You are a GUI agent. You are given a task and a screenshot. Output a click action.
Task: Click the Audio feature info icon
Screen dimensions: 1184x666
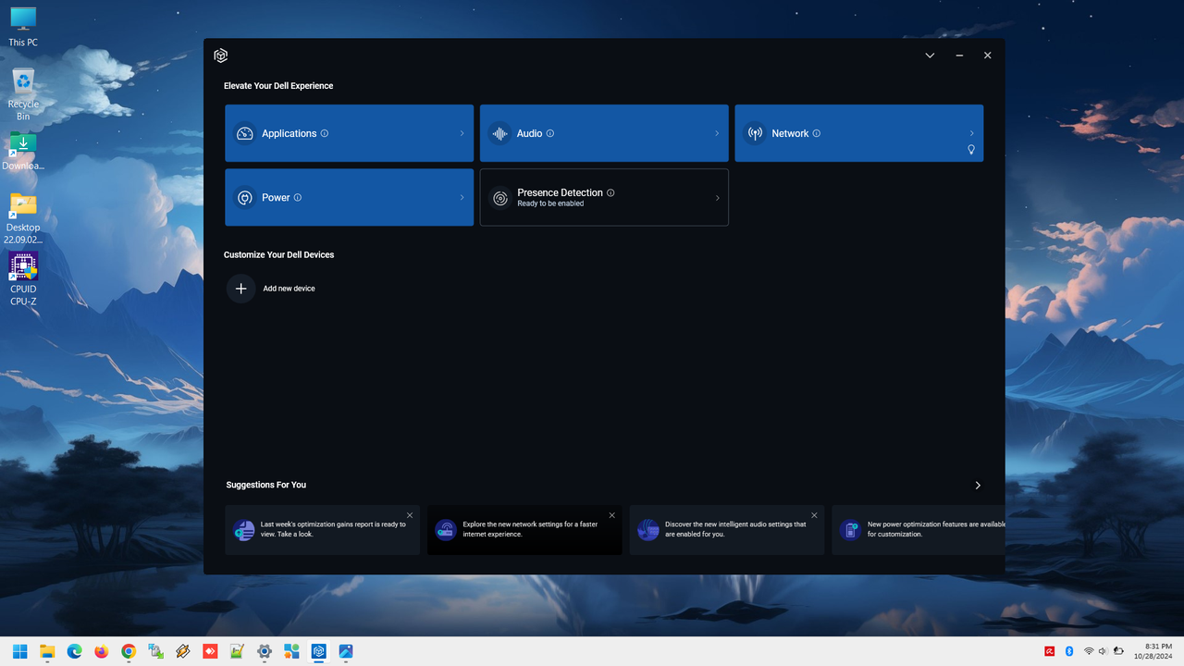click(x=550, y=133)
